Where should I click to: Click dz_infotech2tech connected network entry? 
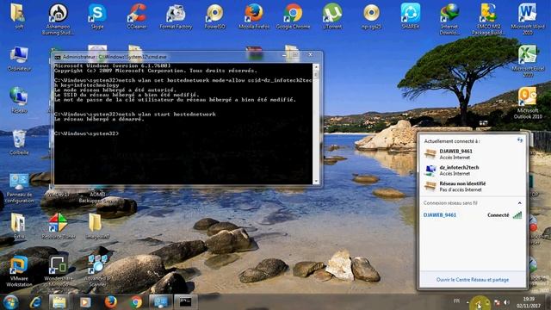[473, 170]
